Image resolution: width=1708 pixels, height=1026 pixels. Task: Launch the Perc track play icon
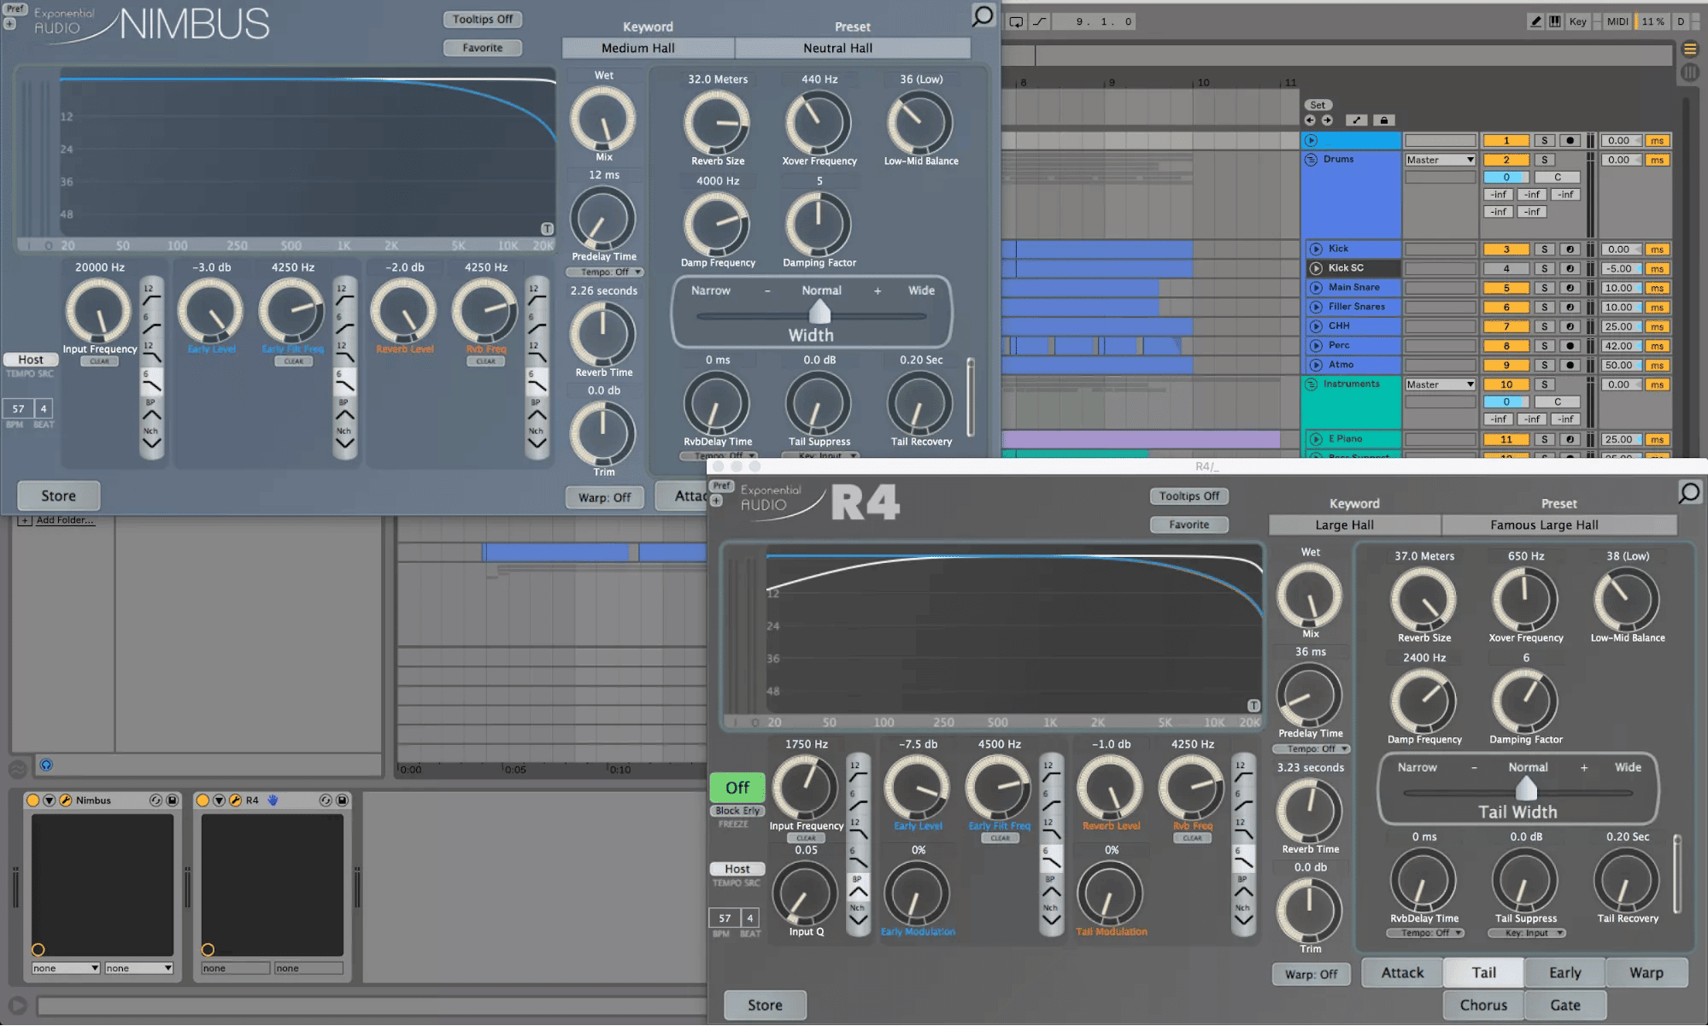1316,346
